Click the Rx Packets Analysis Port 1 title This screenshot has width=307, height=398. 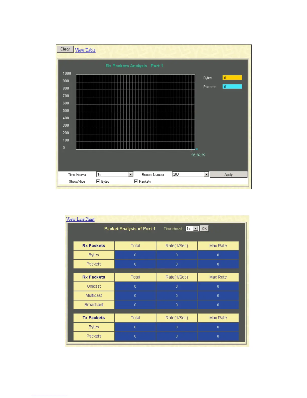(x=134, y=66)
